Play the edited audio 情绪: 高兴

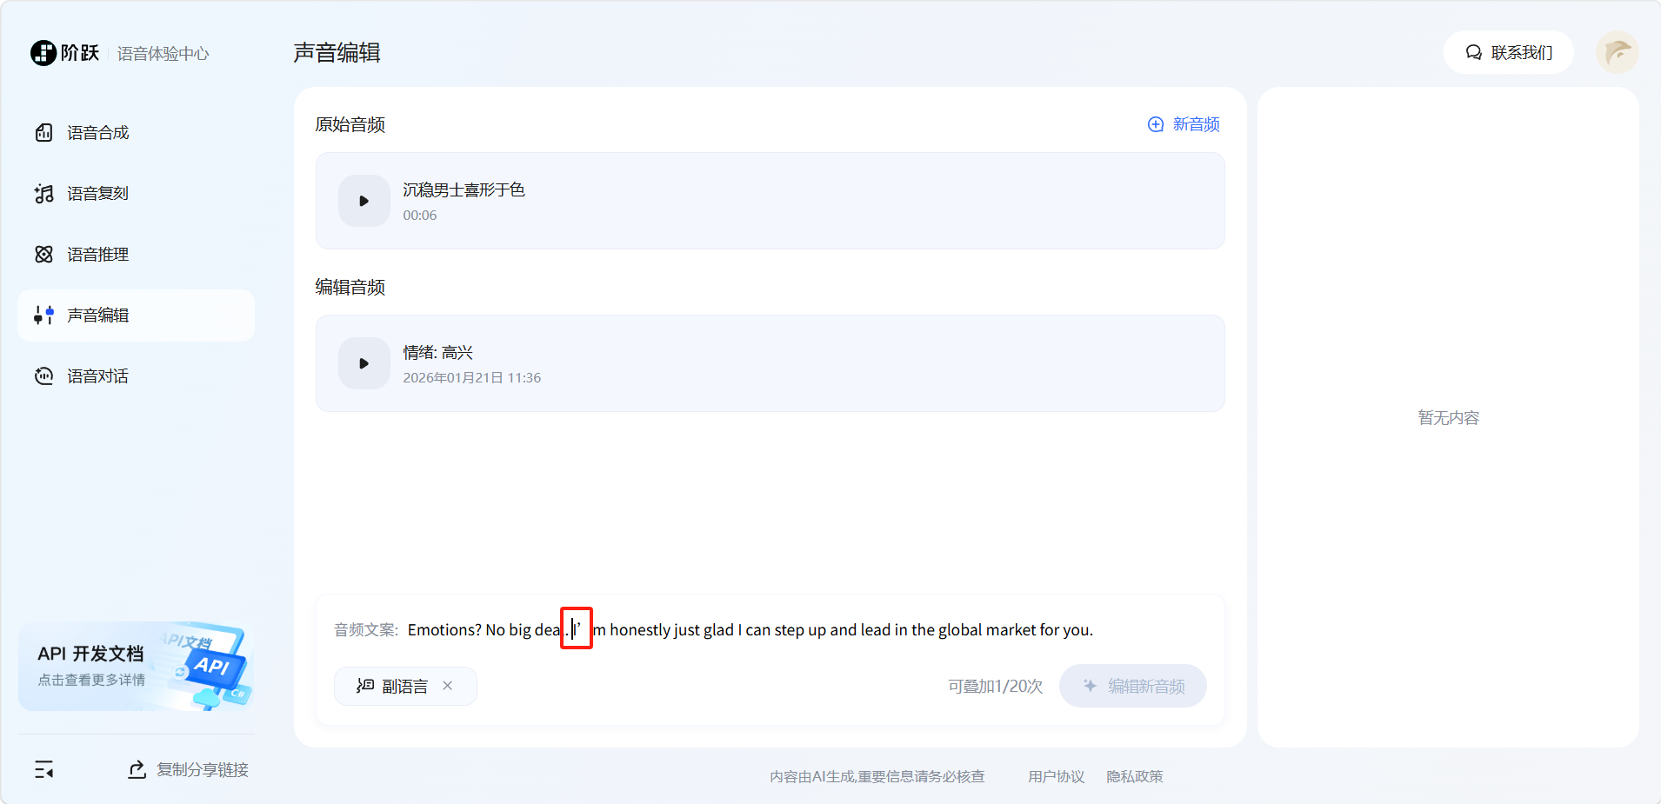364,363
